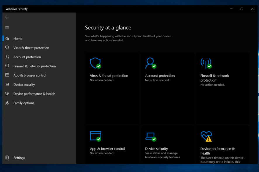Click the App & browser window icon in sidebar
The image size is (259, 172).
point(7,75)
